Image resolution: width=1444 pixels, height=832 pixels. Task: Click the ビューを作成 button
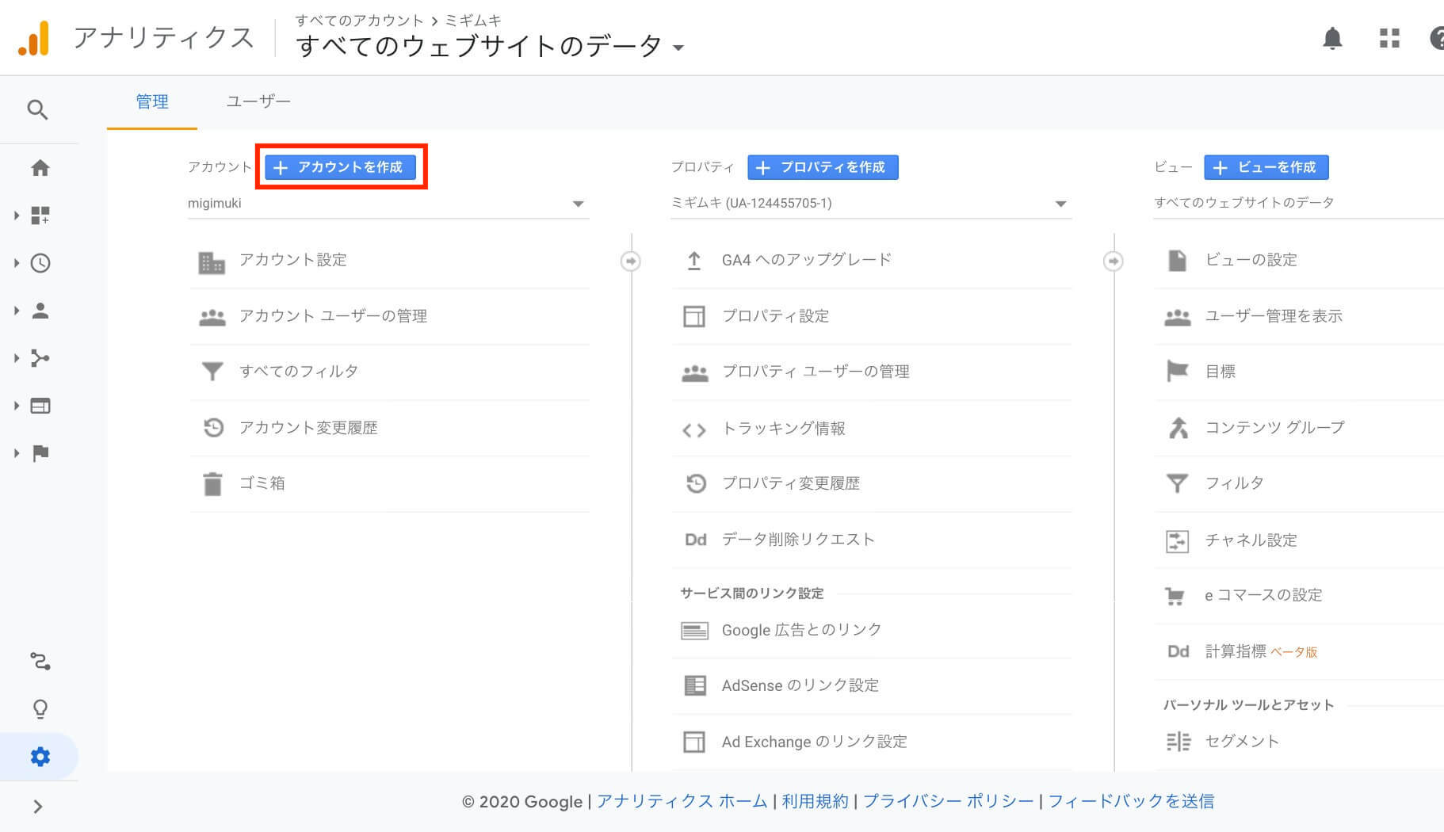[x=1266, y=167]
